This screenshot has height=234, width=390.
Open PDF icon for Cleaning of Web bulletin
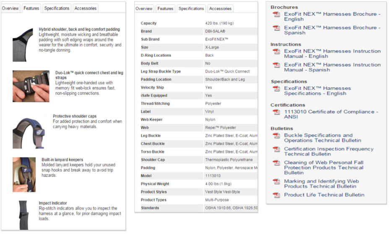coord(276,163)
